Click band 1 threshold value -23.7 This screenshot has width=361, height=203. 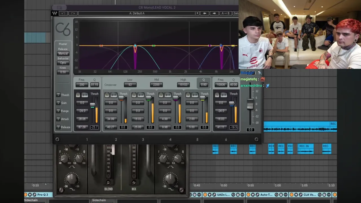coord(94,127)
